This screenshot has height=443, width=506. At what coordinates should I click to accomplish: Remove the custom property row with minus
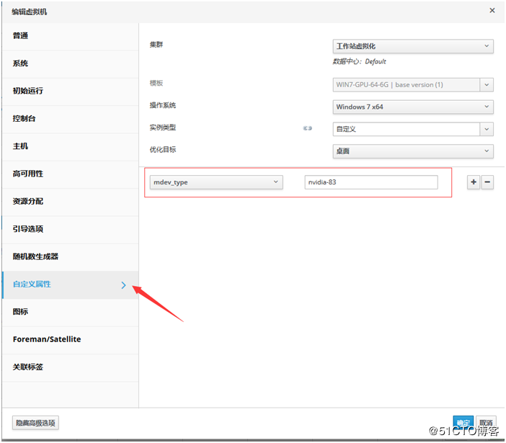(x=487, y=182)
